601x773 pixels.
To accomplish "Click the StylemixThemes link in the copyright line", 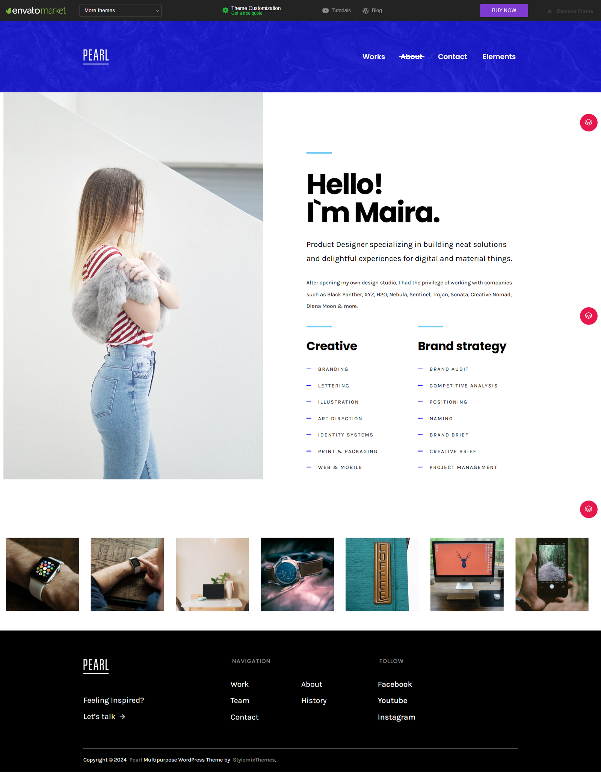I will tap(254, 760).
